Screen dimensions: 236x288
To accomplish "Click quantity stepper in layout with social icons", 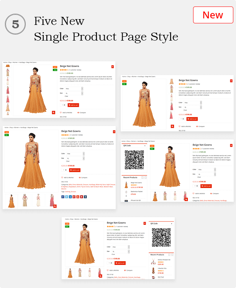I will pyautogui.click(x=65, y=170).
